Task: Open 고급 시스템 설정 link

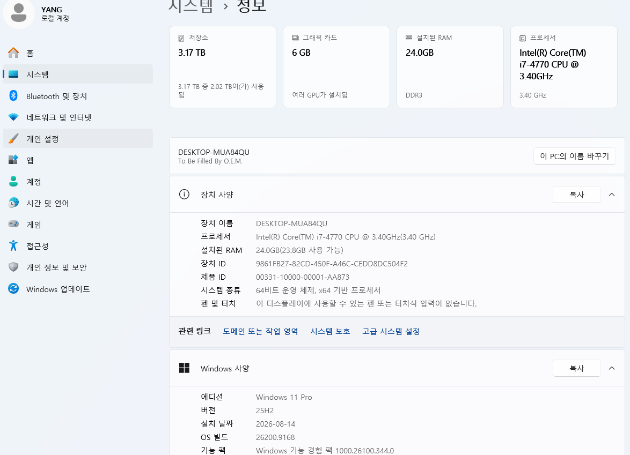Action: [391, 331]
